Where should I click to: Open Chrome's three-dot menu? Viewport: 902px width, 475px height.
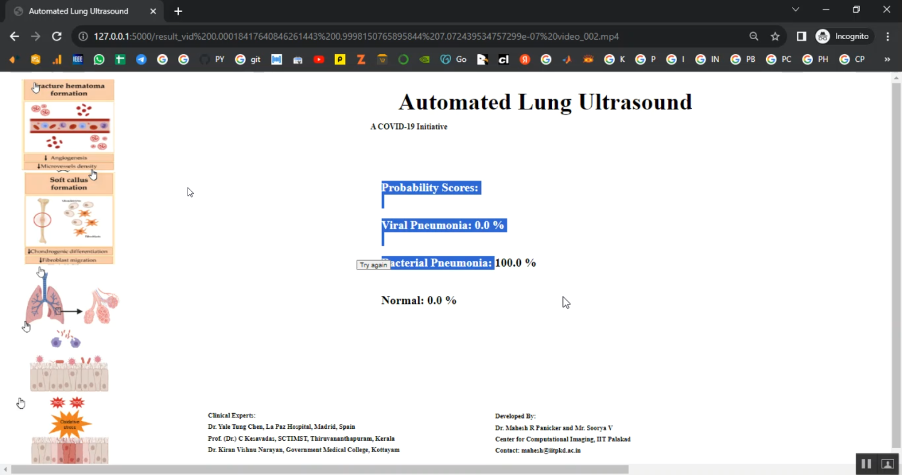888,37
